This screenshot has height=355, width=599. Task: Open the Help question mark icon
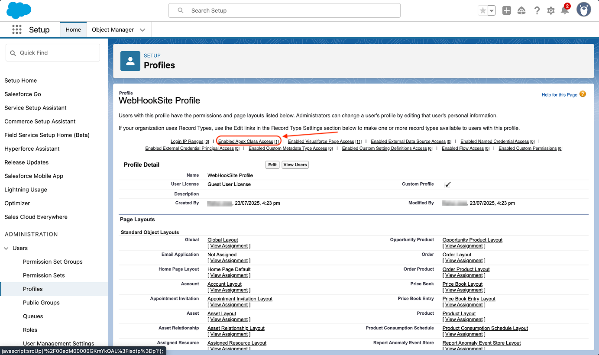coord(537,11)
